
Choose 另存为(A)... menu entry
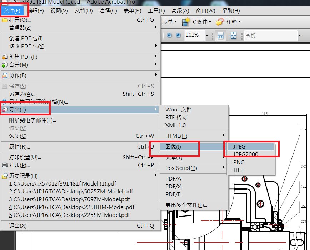pyautogui.click(x=80, y=94)
